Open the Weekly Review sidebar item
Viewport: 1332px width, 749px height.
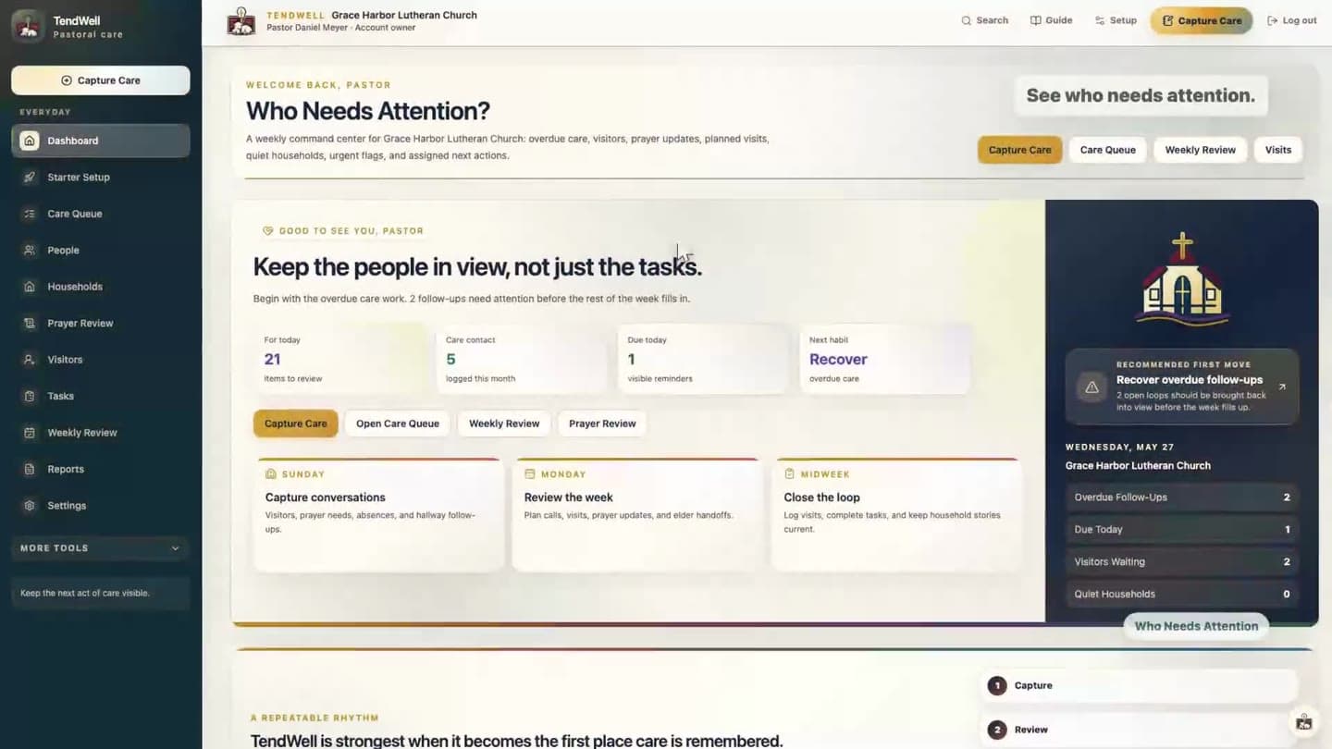click(101, 433)
